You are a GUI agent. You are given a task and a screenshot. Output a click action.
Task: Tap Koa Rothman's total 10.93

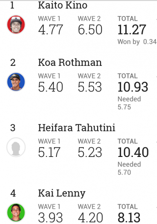coord(133,87)
